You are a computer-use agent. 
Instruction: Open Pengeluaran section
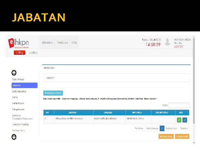pyautogui.click(x=18, y=109)
